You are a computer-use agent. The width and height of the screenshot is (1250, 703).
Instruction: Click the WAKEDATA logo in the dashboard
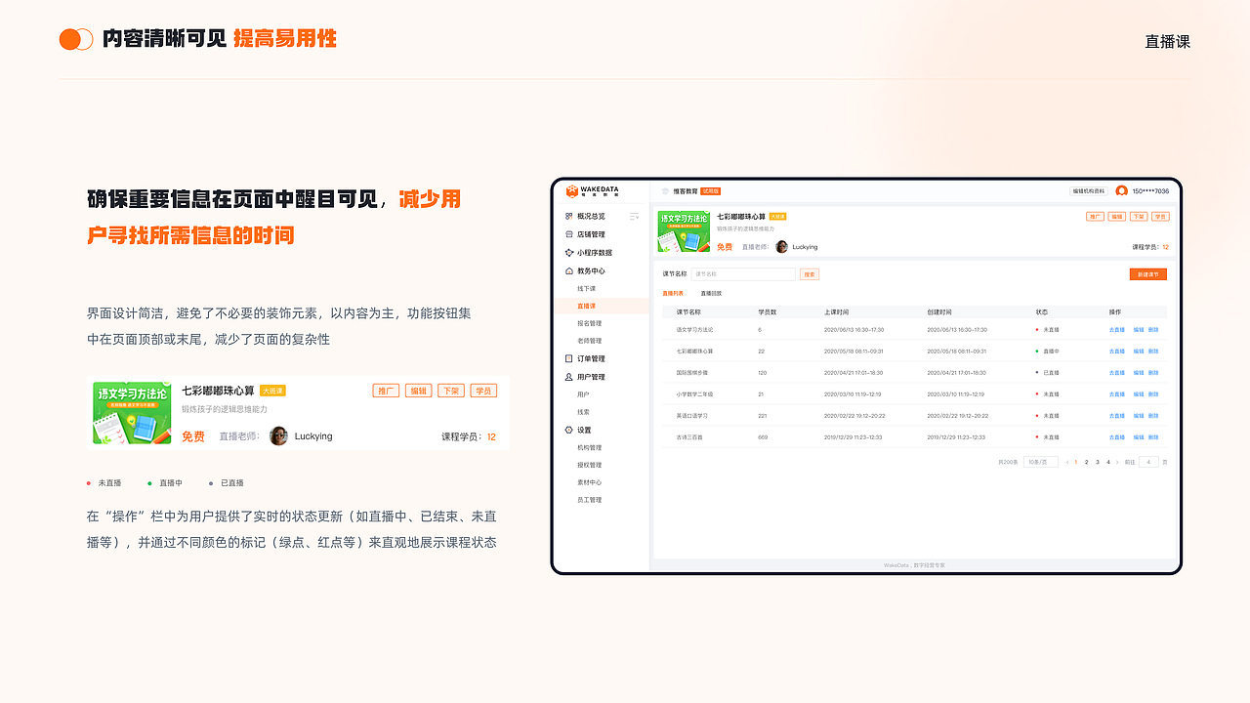(592, 191)
